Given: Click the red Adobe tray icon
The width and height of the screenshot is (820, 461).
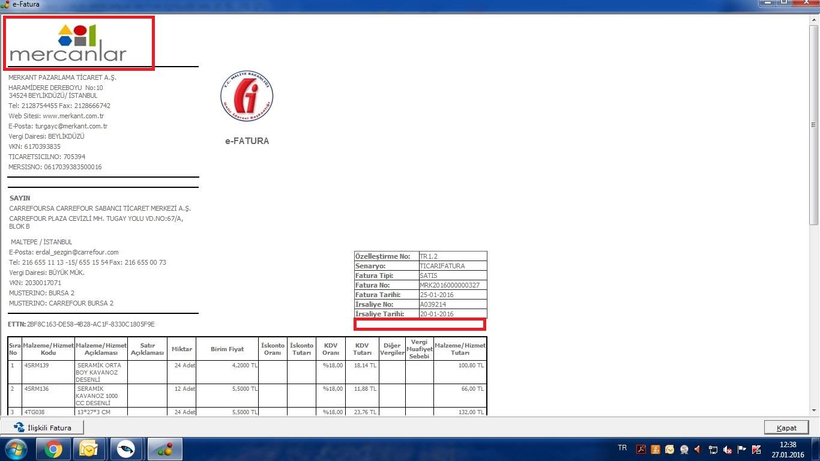Looking at the screenshot, I should (641, 449).
